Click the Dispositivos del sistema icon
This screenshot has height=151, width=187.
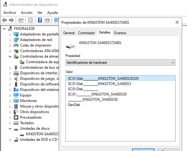[16, 90]
